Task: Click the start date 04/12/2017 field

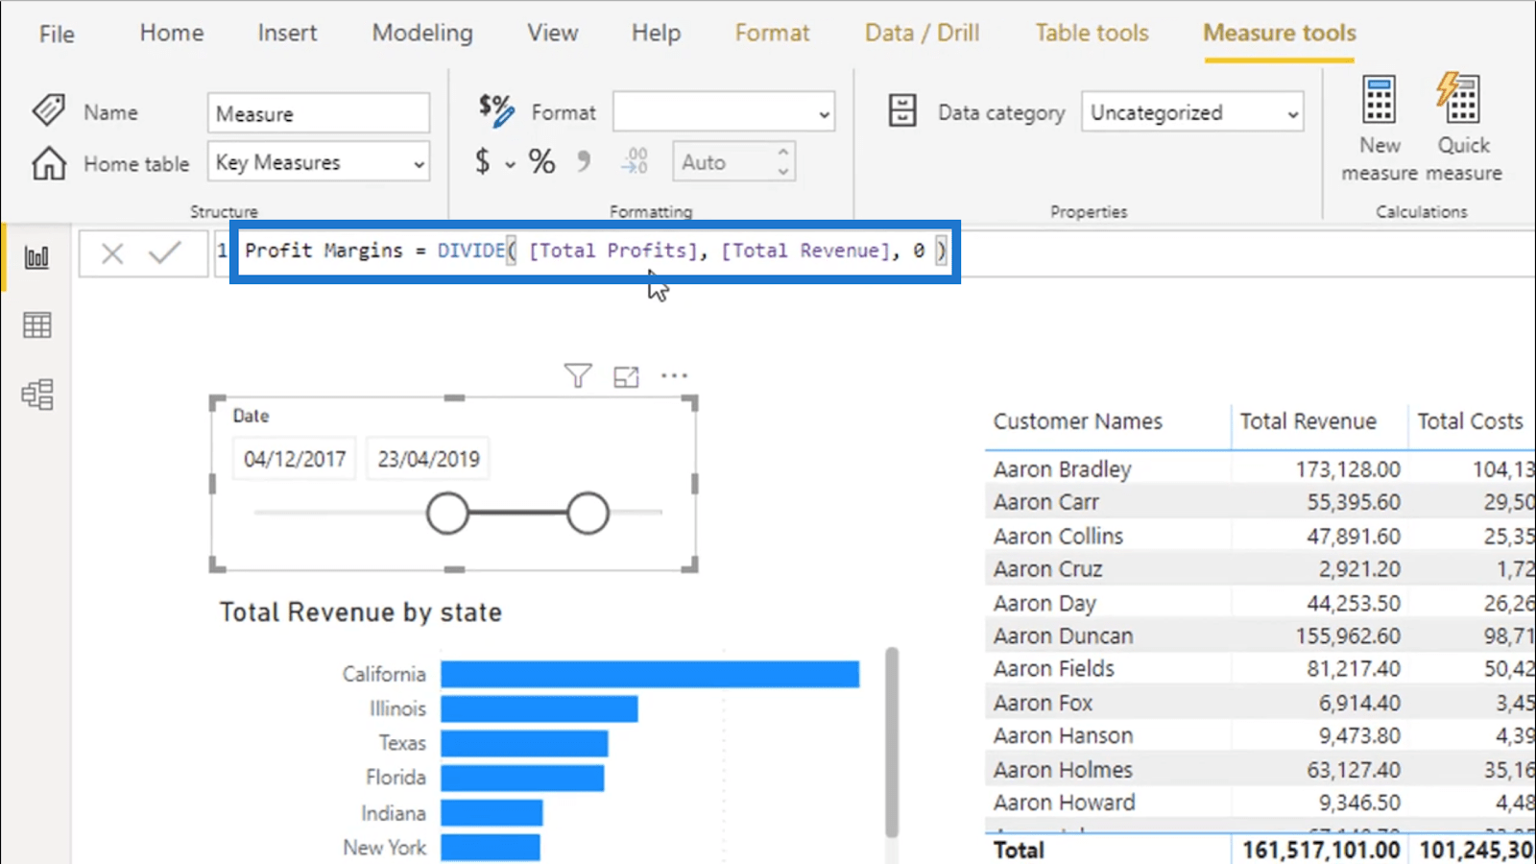Action: click(x=295, y=459)
